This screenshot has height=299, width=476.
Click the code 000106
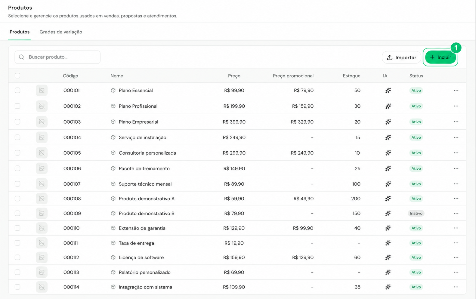pyautogui.click(x=72, y=168)
